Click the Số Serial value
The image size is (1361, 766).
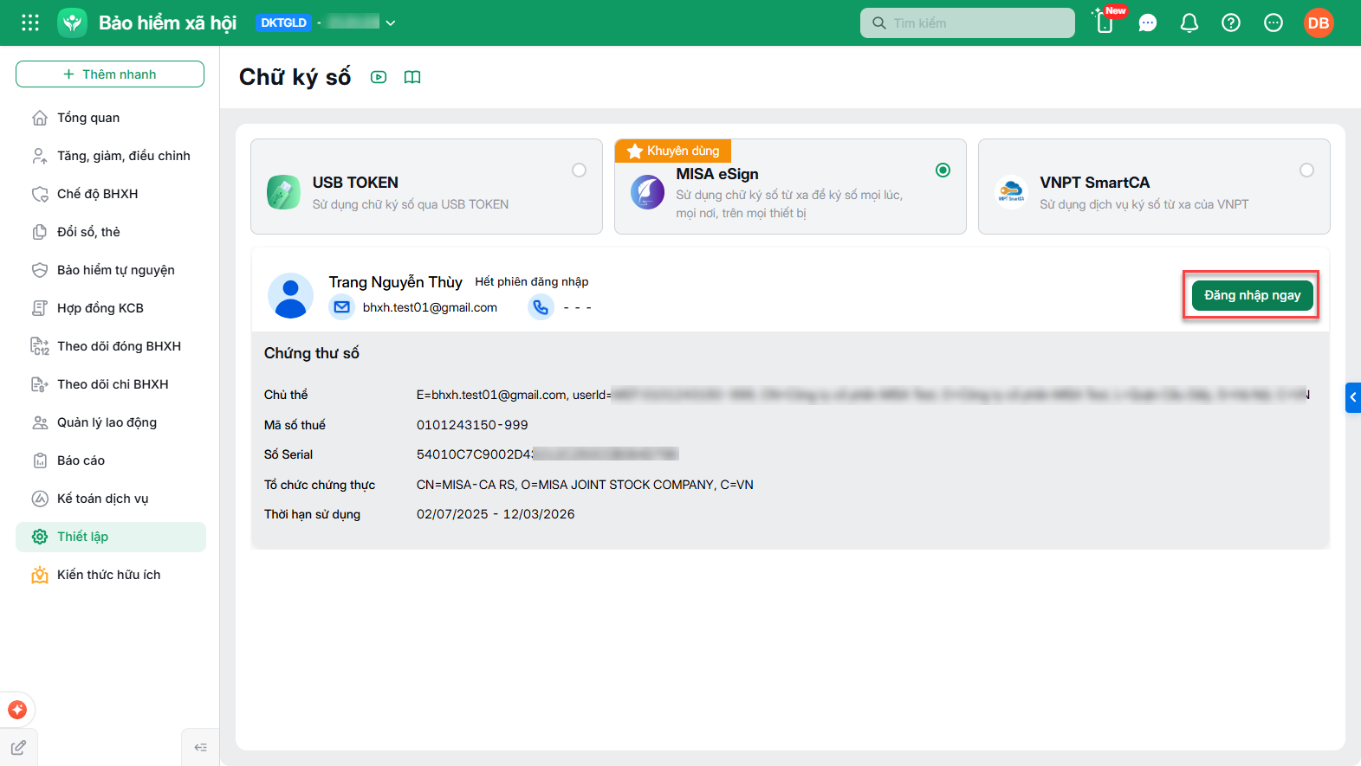tap(548, 454)
